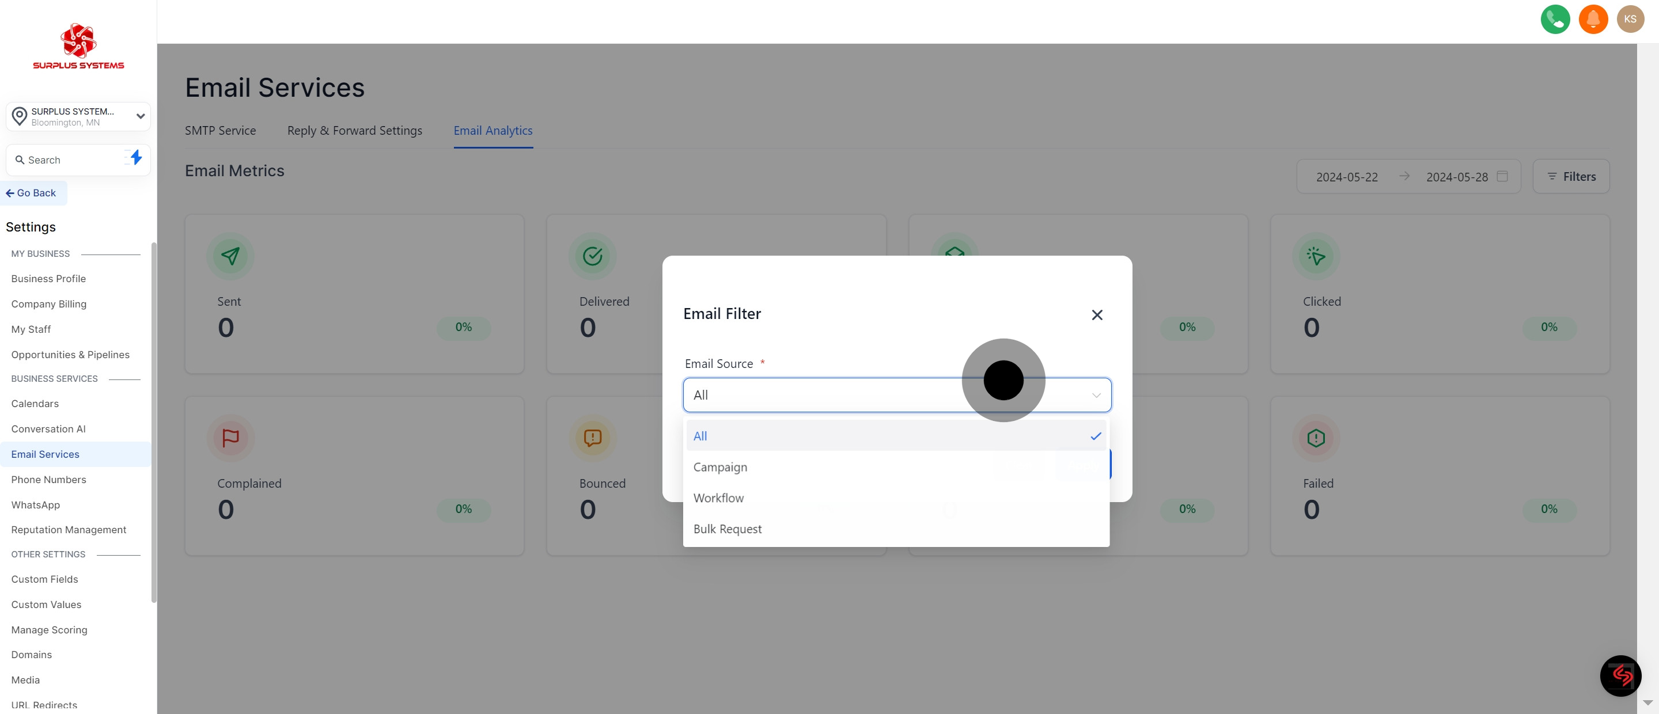Click the green phone call icon

(x=1555, y=20)
